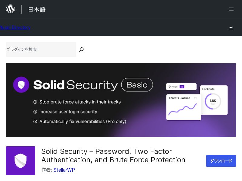The height and width of the screenshot is (181, 242).
Task: Click the calendar icon in Threats Blocked card
Action: tap(195, 98)
